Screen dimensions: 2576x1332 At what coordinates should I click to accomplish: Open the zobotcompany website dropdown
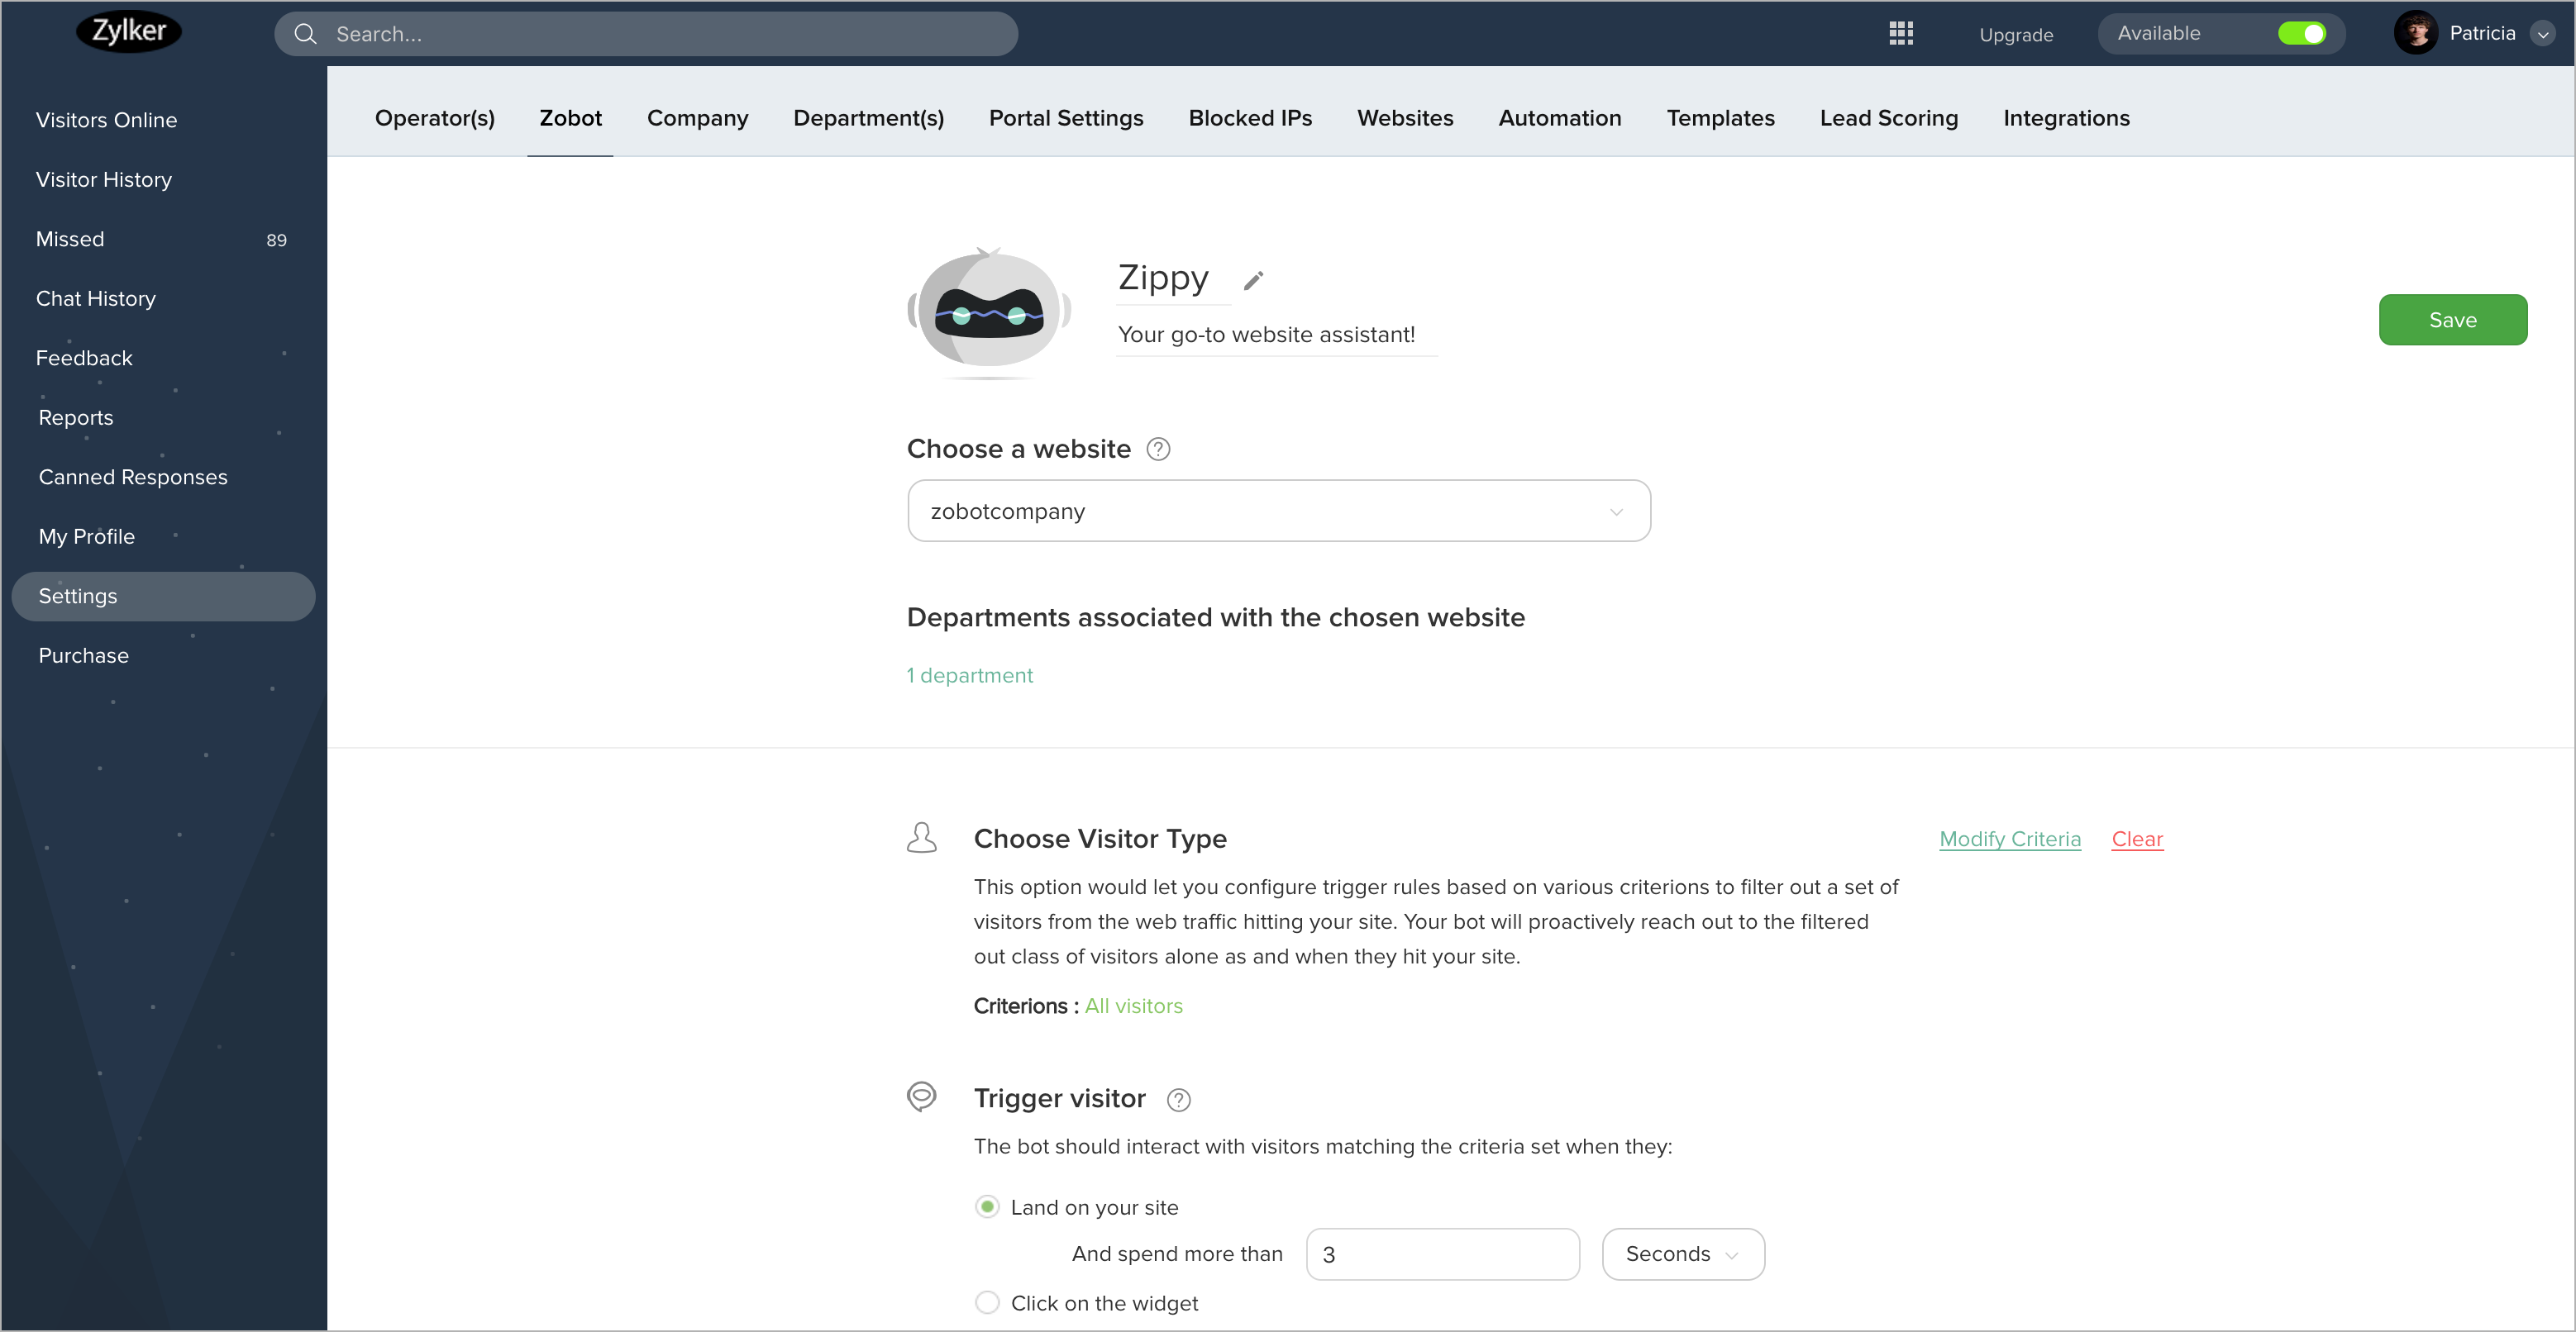click(x=1278, y=511)
